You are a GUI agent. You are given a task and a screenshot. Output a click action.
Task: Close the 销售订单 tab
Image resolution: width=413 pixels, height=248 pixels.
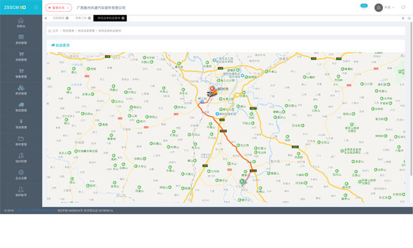point(90,18)
